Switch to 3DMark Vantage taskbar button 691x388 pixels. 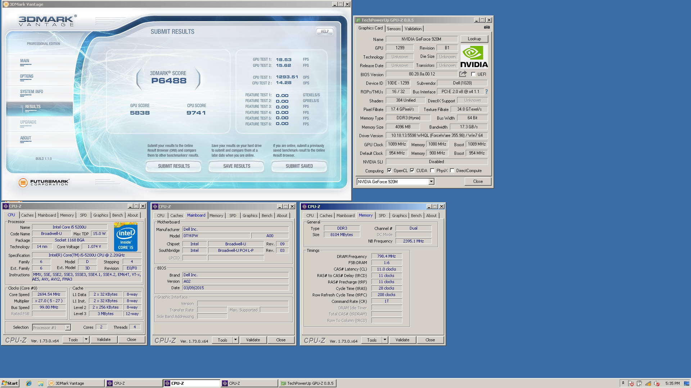[x=76, y=383]
